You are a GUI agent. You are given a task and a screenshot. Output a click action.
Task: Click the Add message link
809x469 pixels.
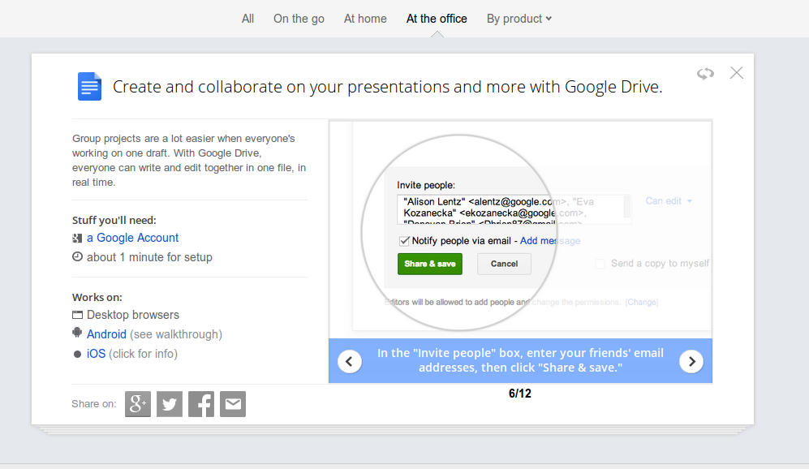[550, 241]
